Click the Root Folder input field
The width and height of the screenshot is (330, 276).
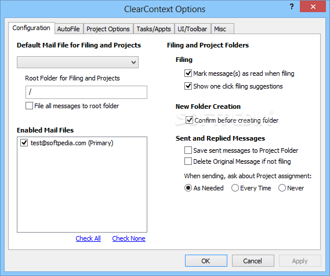(86, 92)
